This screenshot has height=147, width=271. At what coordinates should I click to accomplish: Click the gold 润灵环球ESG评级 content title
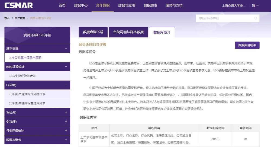pos(92,44)
